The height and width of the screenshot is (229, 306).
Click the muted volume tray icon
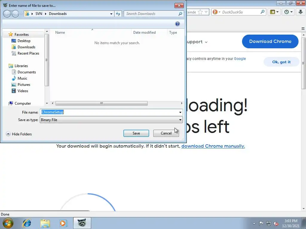[x=276, y=223]
